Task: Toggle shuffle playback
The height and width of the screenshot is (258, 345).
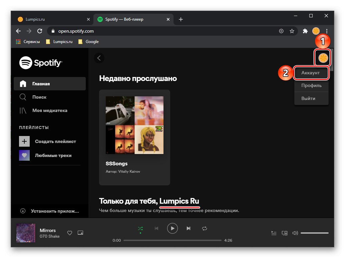Action: pos(140,229)
